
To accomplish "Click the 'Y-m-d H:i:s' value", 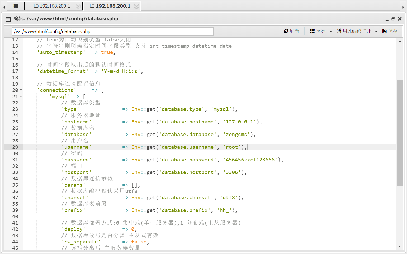I will 120,71.
